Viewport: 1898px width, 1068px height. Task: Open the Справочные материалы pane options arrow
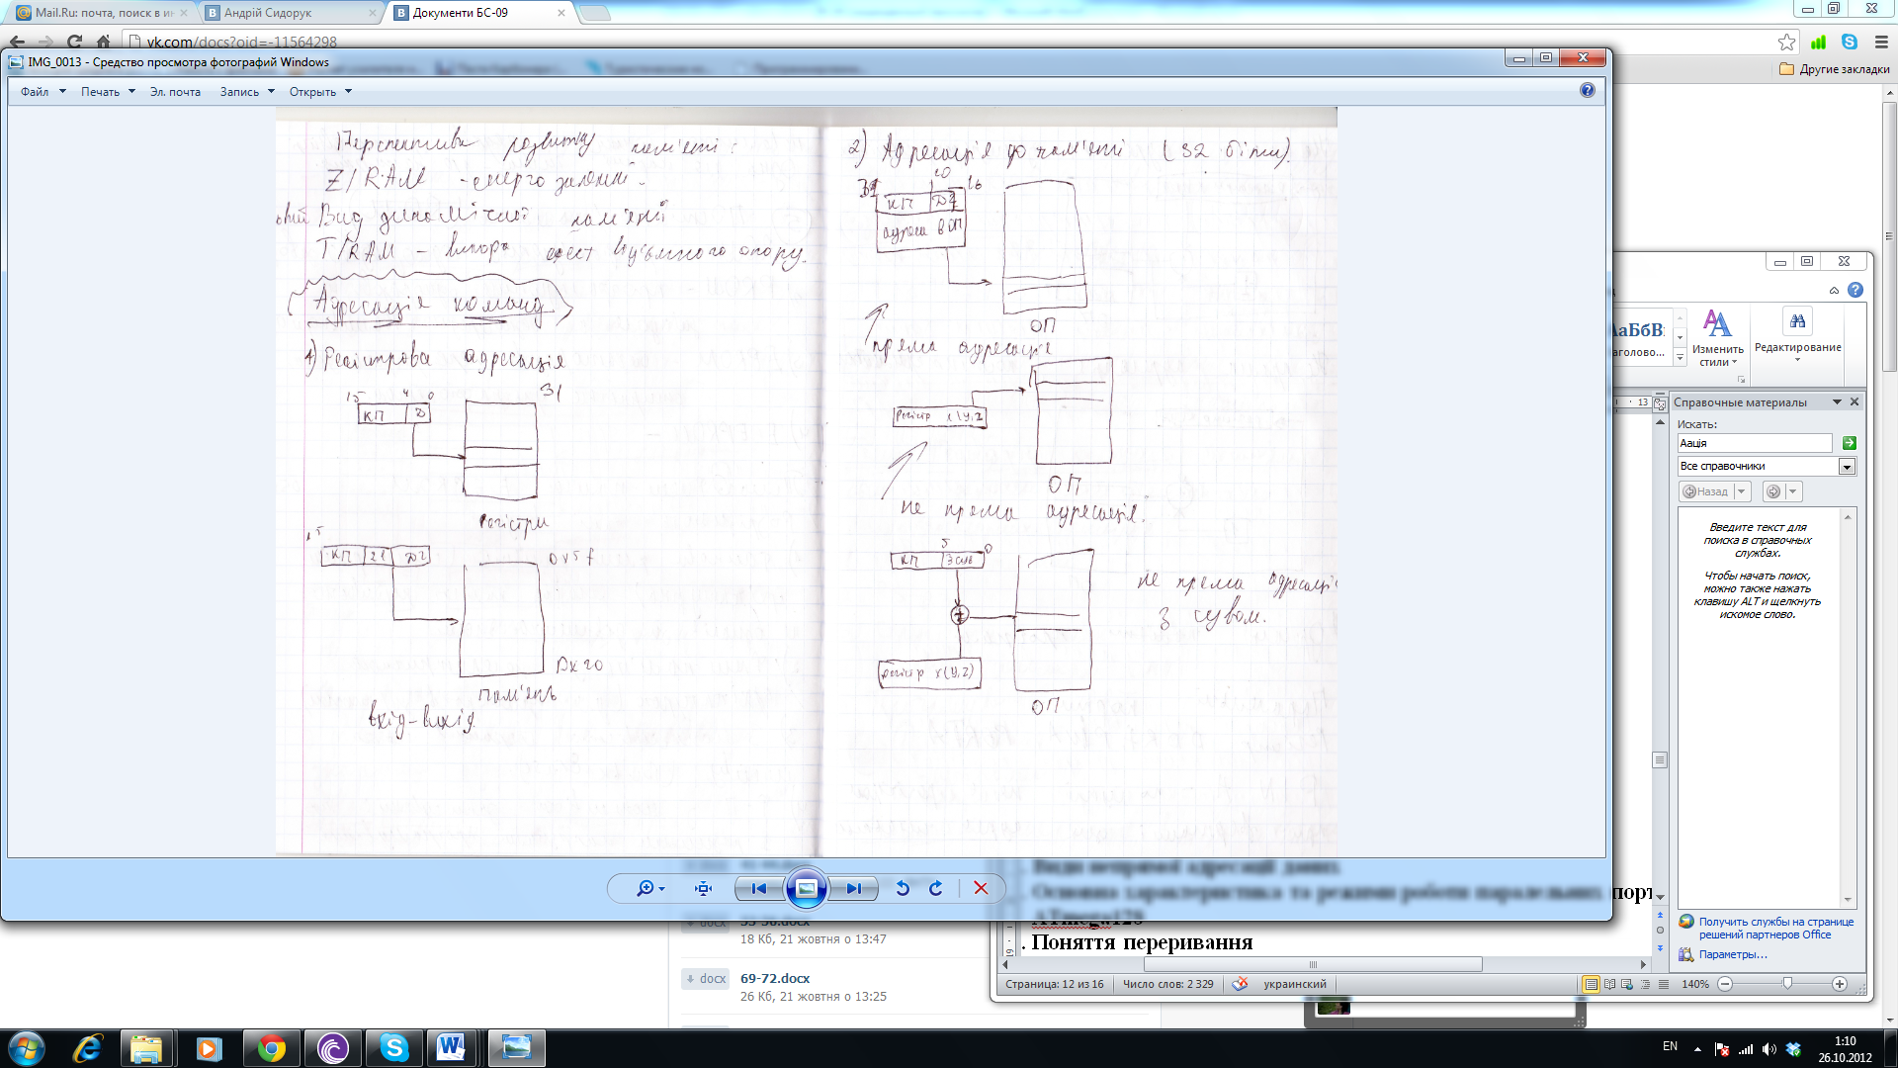(1837, 401)
